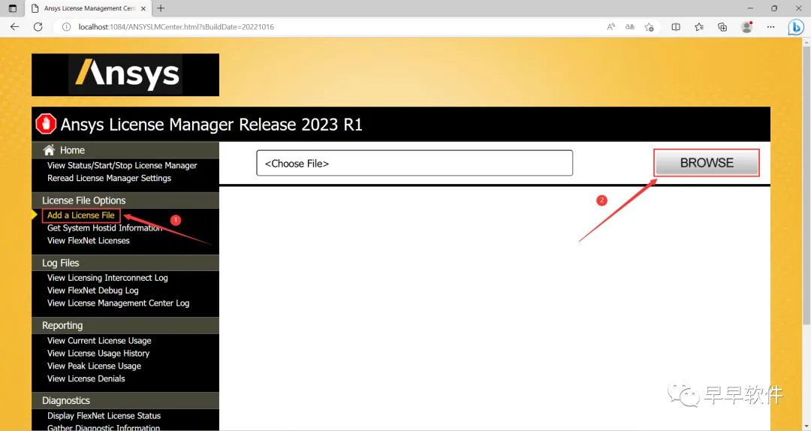Click the Ansys logo banner
811x431 pixels.
125,74
